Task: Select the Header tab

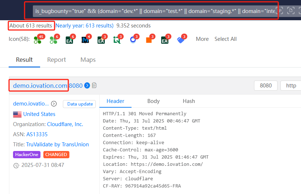Action: 115,101
